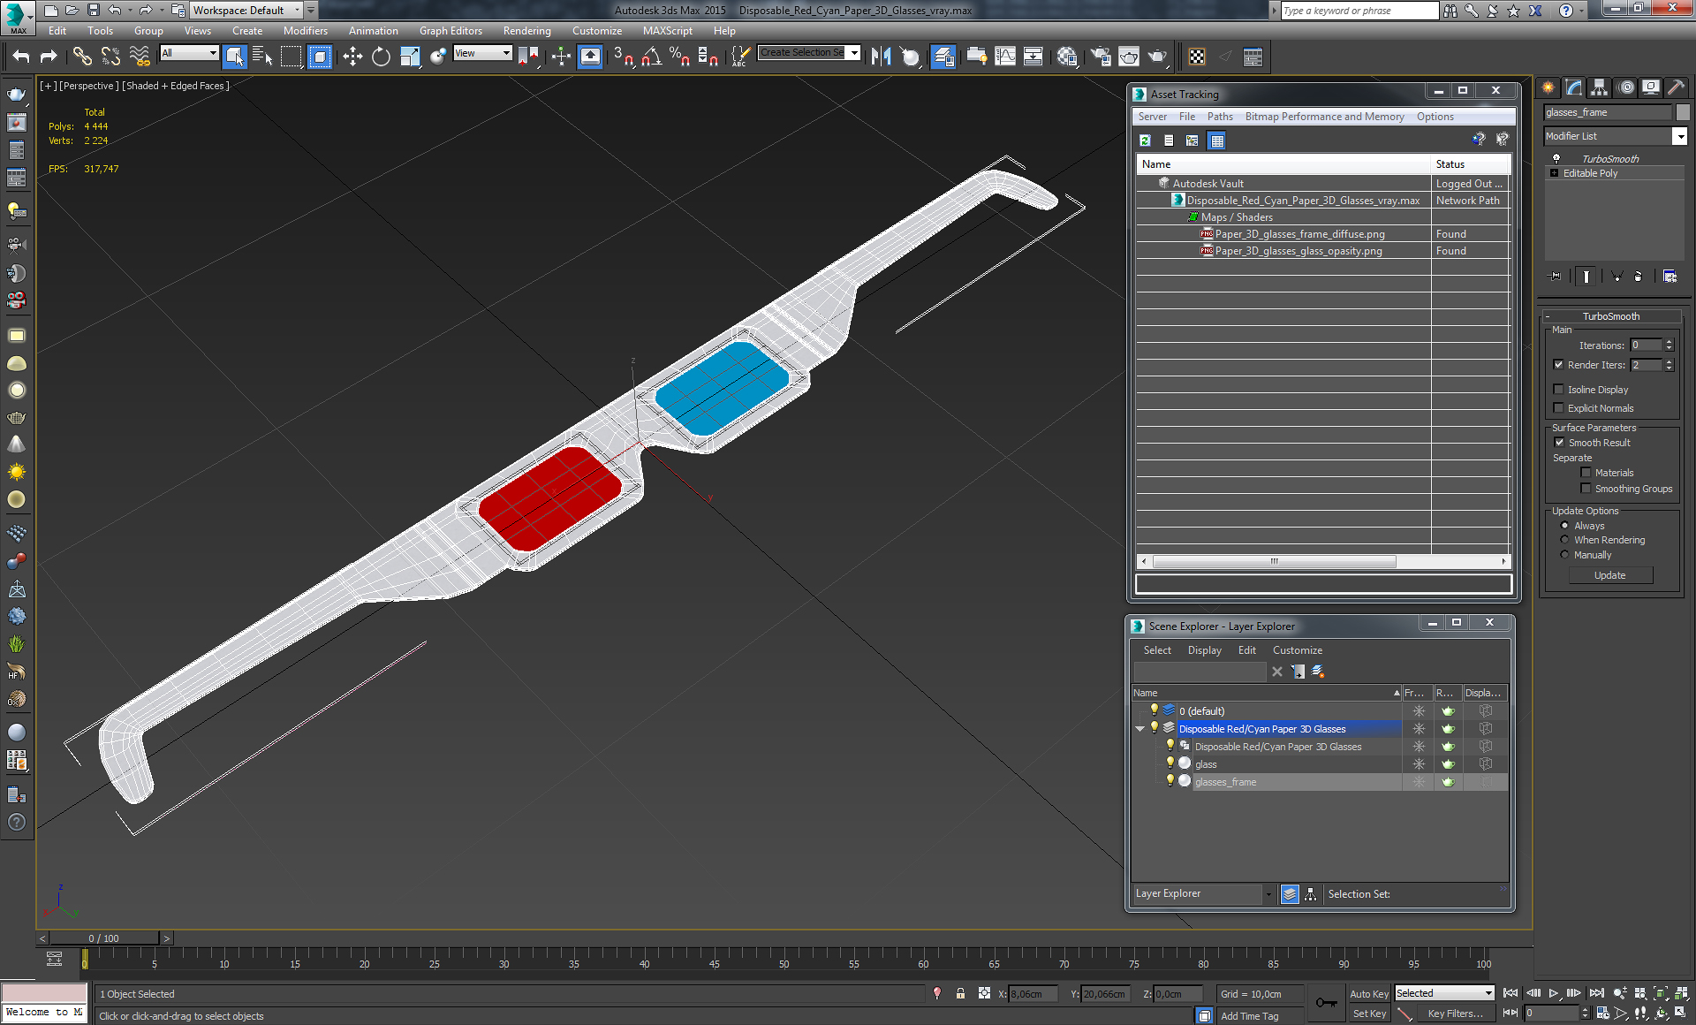Screen dimensions: 1696x1025
Task: Click the Play Animation button
Action: pyautogui.click(x=1554, y=993)
